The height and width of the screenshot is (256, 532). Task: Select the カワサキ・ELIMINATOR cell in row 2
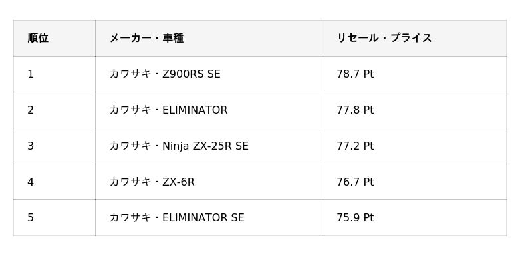pos(209,110)
